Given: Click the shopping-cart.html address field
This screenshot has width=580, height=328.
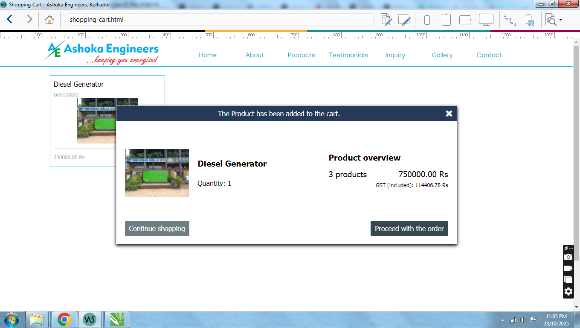Looking at the screenshot, I should pyautogui.click(x=220, y=20).
